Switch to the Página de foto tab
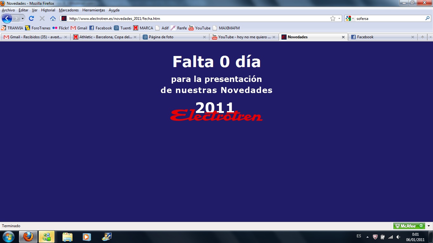Viewport: 433px width, 243px height. click(x=175, y=37)
